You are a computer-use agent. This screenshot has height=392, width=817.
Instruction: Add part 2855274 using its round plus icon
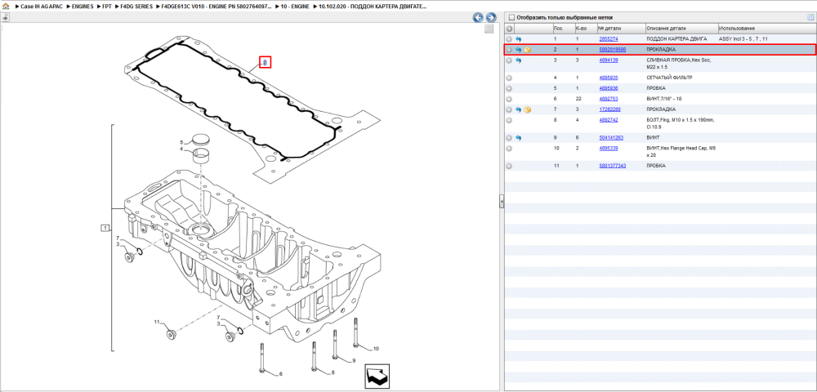tap(509, 39)
